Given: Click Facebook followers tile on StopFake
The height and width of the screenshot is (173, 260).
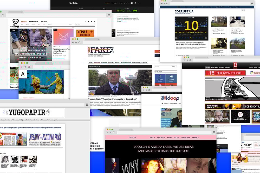Looking at the screenshot, I should 160,78.
